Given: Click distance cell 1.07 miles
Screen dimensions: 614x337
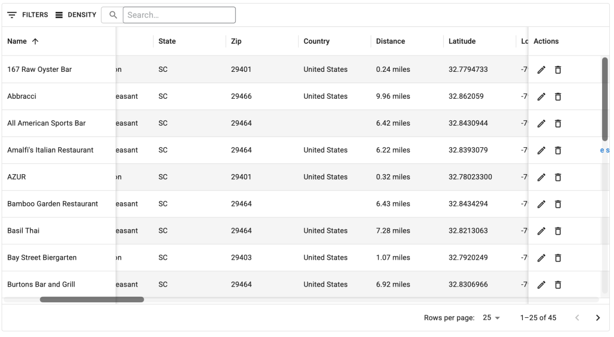Looking at the screenshot, I should [407, 257].
